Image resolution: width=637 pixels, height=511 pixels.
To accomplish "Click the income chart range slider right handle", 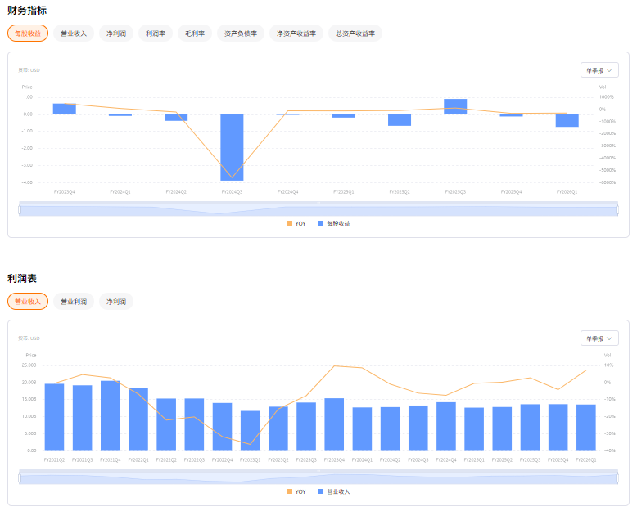I will pos(617,478).
